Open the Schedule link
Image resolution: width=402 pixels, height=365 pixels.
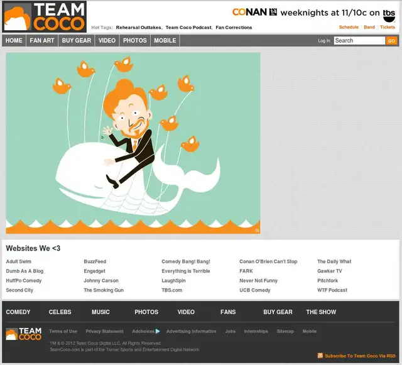tap(349, 27)
